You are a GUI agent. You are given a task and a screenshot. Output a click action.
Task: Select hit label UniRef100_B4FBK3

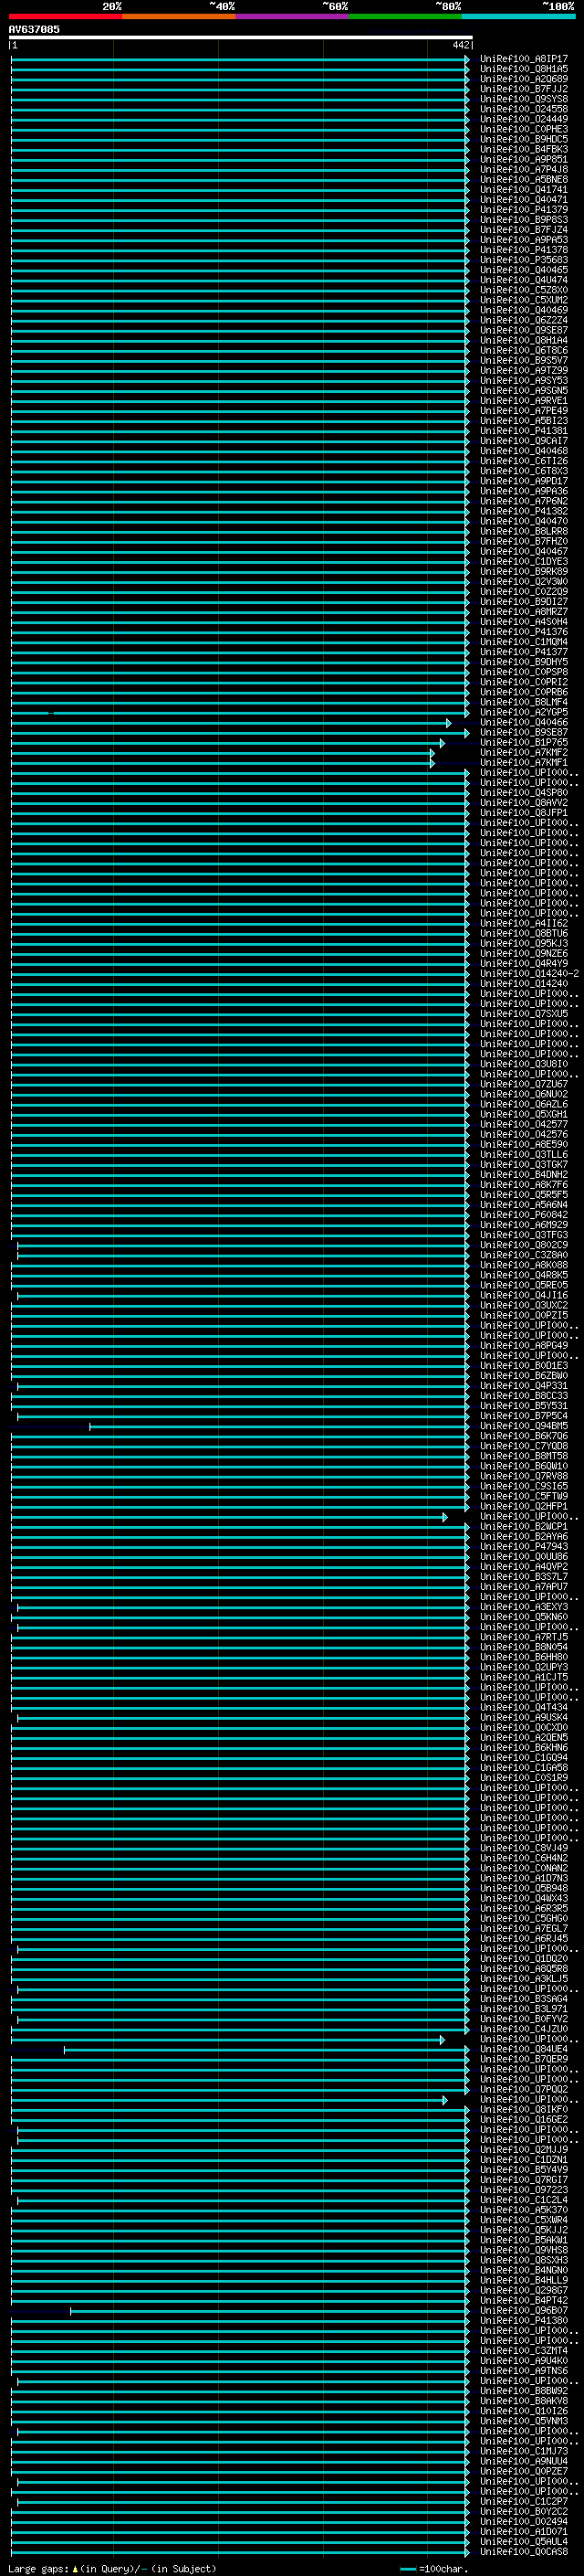point(523,149)
